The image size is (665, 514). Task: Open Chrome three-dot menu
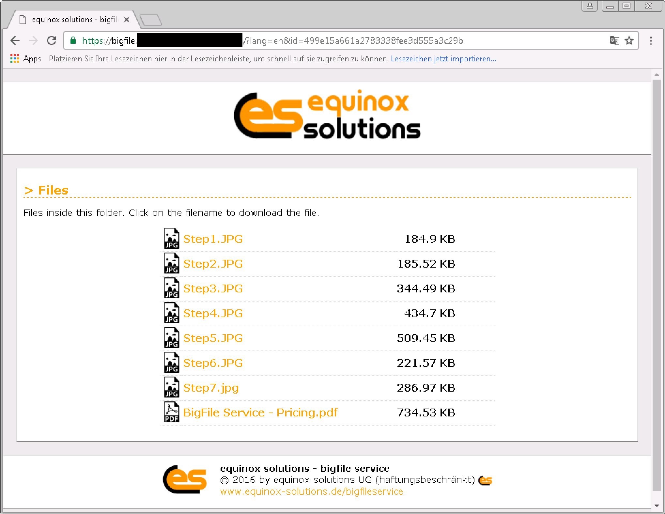[x=651, y=40]
